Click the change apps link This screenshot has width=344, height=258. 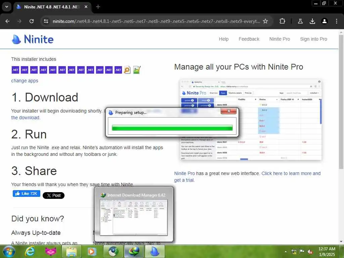pos(25,81)
